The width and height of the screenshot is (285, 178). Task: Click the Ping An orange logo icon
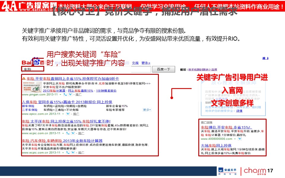pos(24,79)
